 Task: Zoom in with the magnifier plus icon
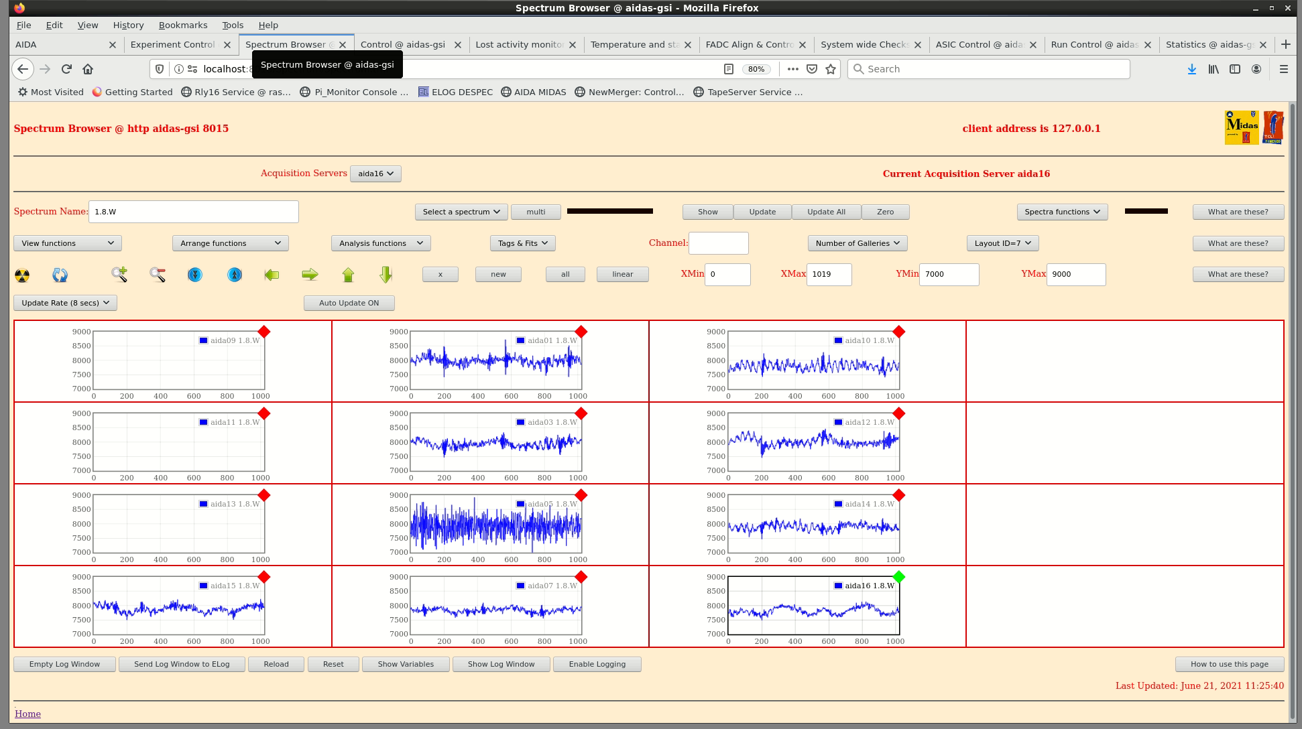[119, 274]
